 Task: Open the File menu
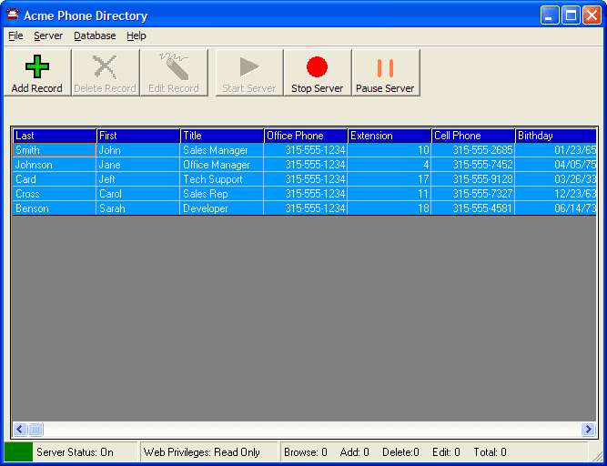pos(15,35)
